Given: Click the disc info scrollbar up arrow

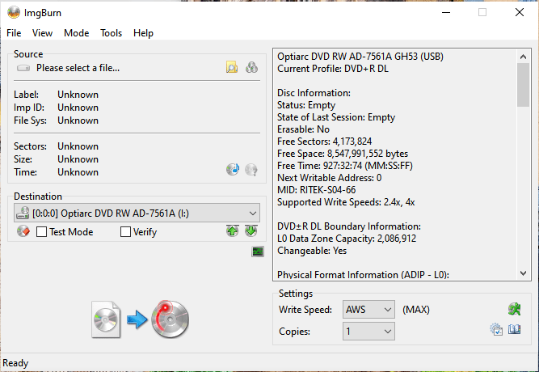Looking at the screenshot, I should tap(523, 57).
